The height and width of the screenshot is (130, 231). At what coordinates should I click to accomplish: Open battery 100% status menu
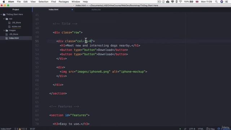pos(189,1)
